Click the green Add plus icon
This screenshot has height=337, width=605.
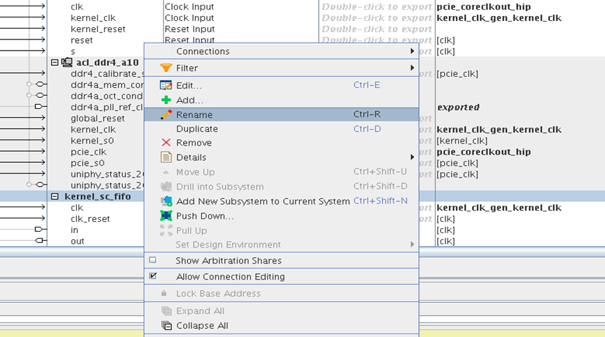pos(166,100)
